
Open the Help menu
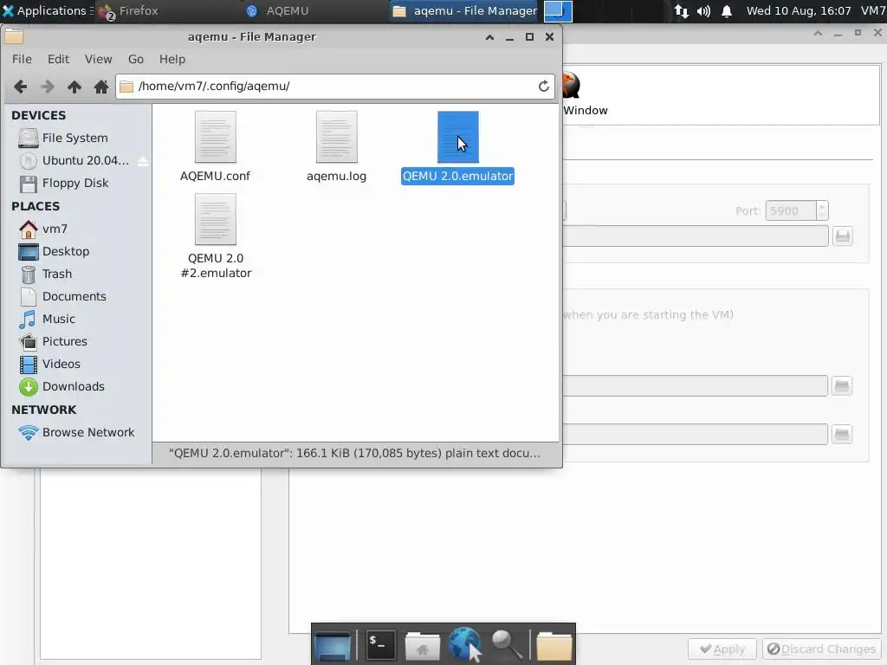172,60
